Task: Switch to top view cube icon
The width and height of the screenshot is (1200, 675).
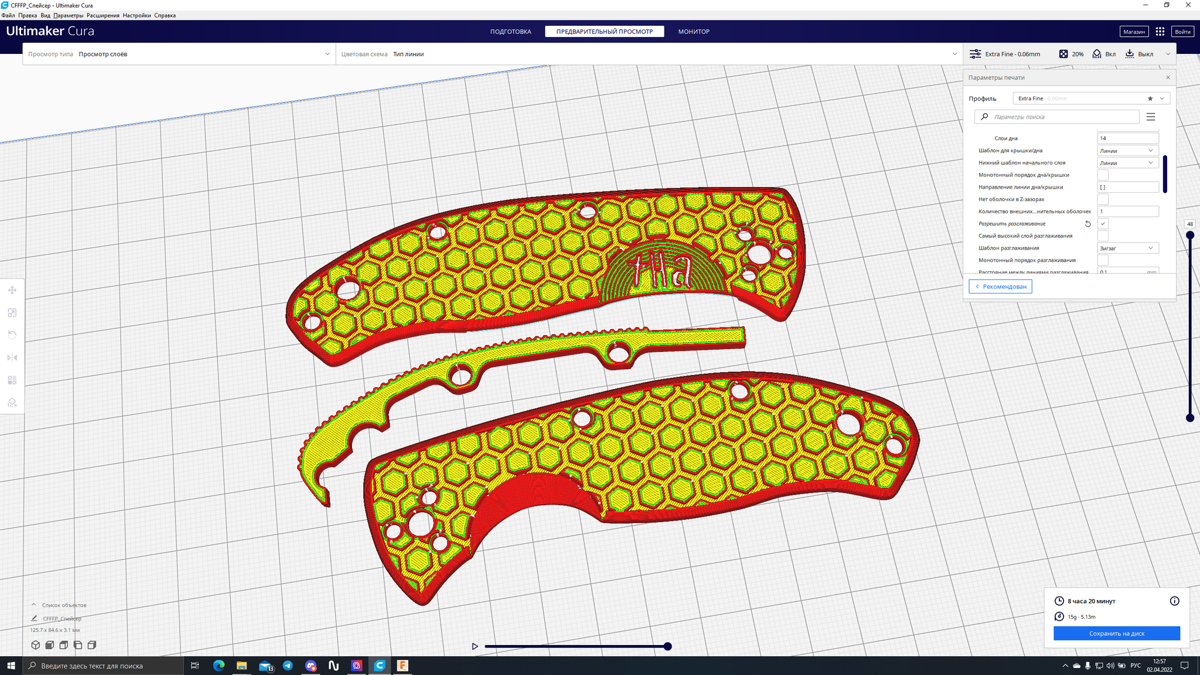Action: (64, 645)
